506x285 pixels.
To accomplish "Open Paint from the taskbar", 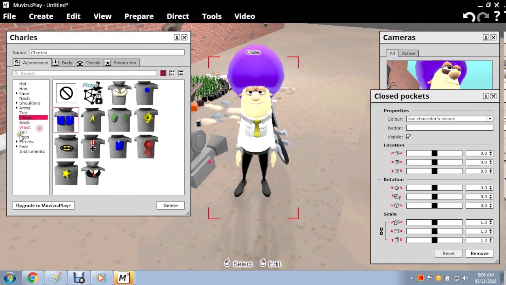I will [55, 278].
